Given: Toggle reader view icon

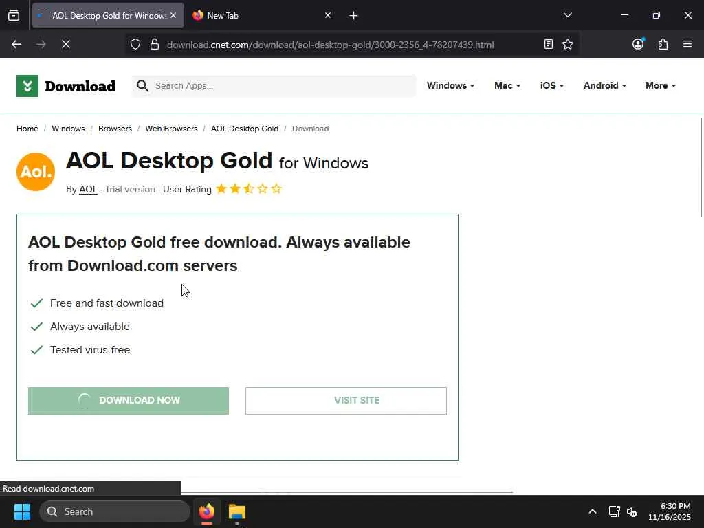Looking at the screenshot, I should [x=548, y=44].
